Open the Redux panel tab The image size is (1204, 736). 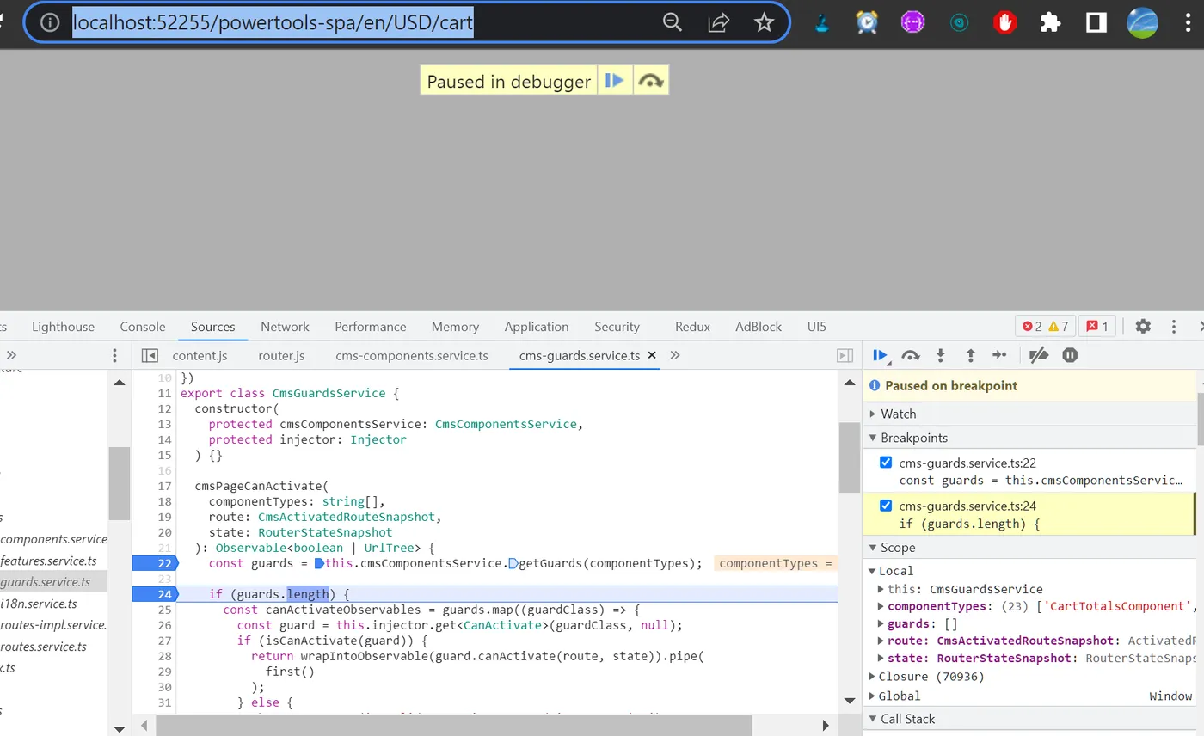coord(692,327)
